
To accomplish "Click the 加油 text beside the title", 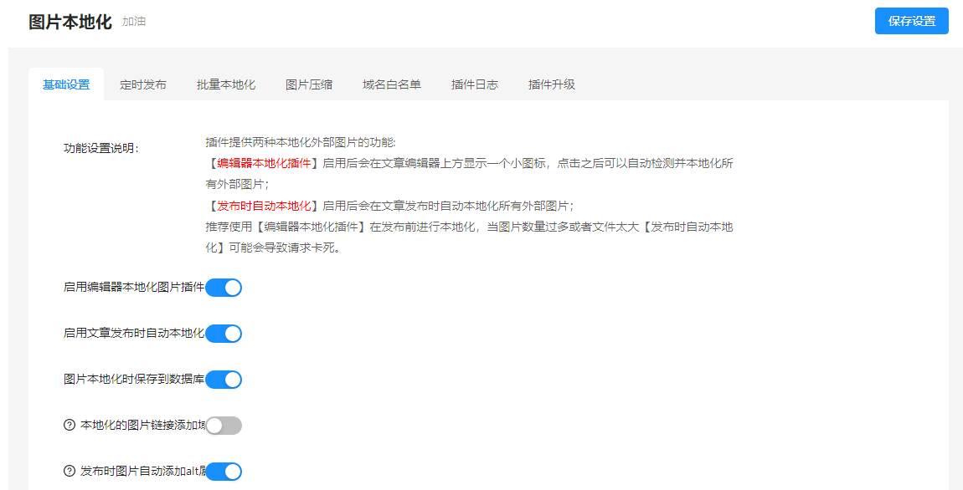I will tap(134, 22).
